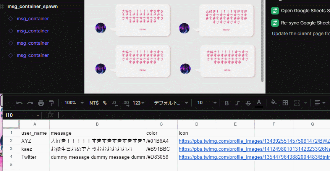
Task: Select column D header
Action: (197, 124)
